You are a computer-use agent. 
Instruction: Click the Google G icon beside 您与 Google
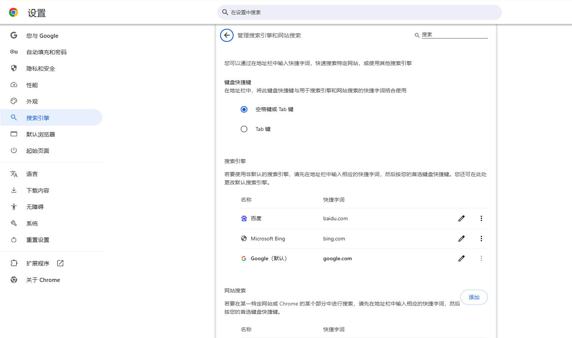[14, 35]
